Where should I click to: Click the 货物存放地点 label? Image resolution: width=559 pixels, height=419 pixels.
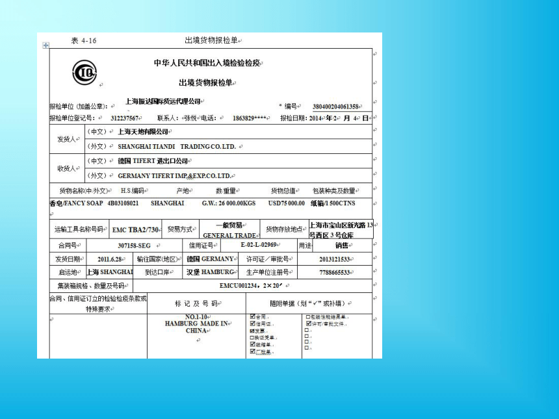click(x=284, y=229)
